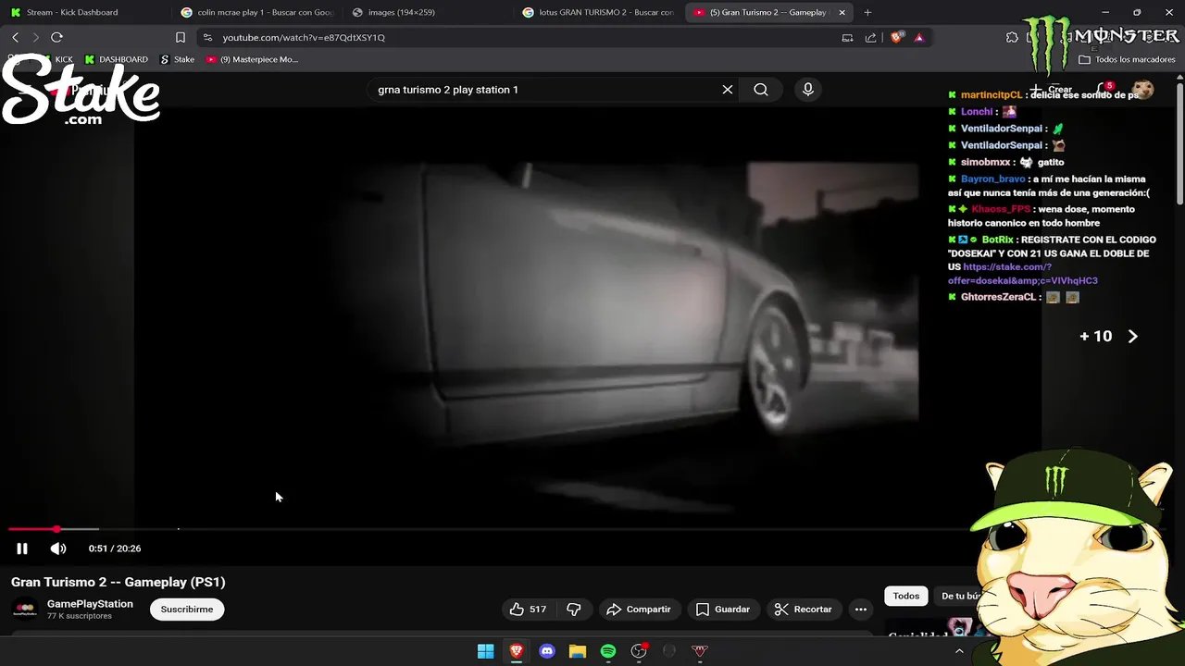Open Discord from the taskbar
Viewport: 1185px width, 666px height.
click(547, 651)
